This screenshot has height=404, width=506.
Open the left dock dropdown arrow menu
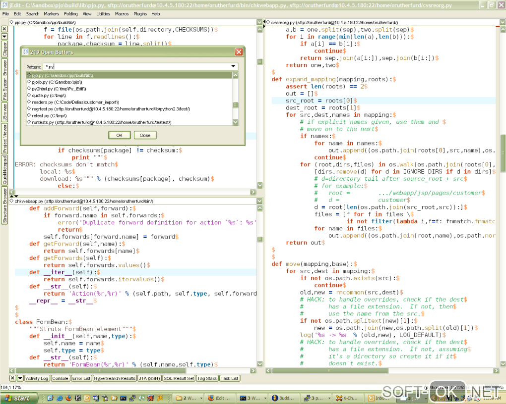pos(4,37)
